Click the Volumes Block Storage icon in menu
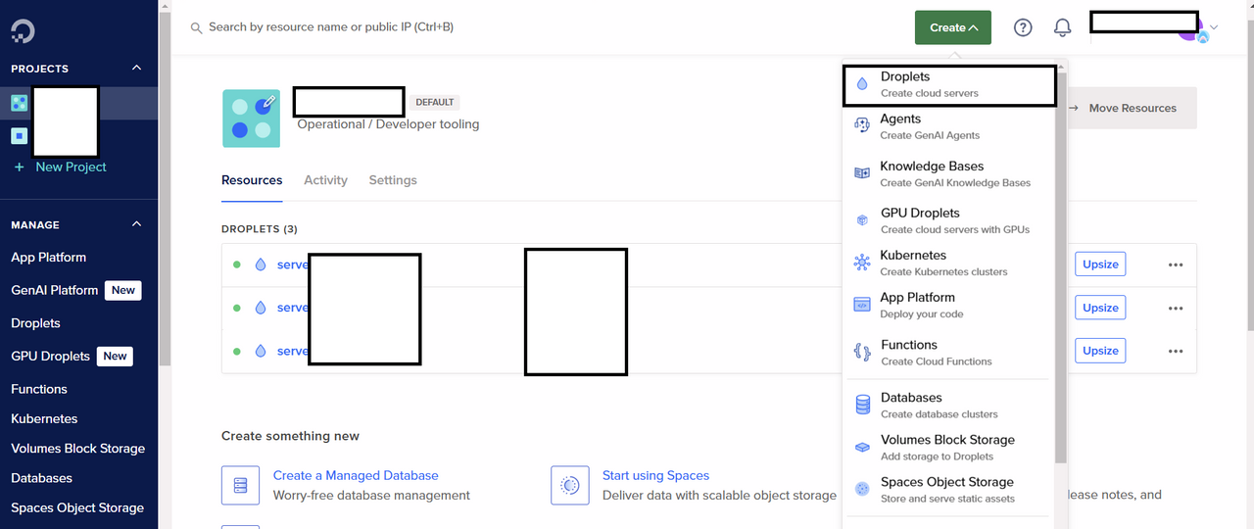Screen dimensions: 1254x529 click(x=862, y=447)
